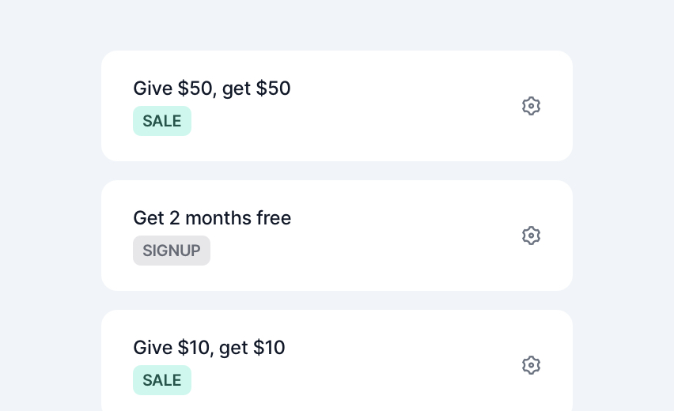The width and height of the screenshot is (674, 411).
Task: Open settings gear for Give $50 offer
Action: pyautogui.click(x=531, y=106)
